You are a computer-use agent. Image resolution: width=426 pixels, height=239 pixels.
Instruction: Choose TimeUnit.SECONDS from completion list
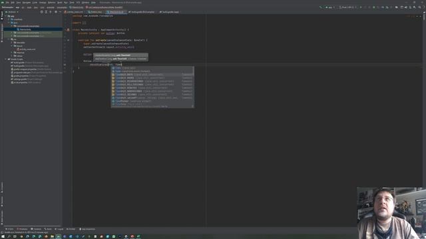(x=152, y=94)
